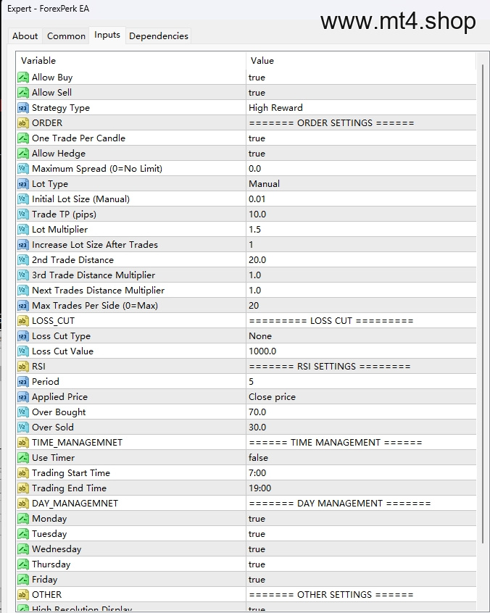Viewport: 490px width, 613px height.
Task: Click the OTHER string icon
Action: coord(23,596)
